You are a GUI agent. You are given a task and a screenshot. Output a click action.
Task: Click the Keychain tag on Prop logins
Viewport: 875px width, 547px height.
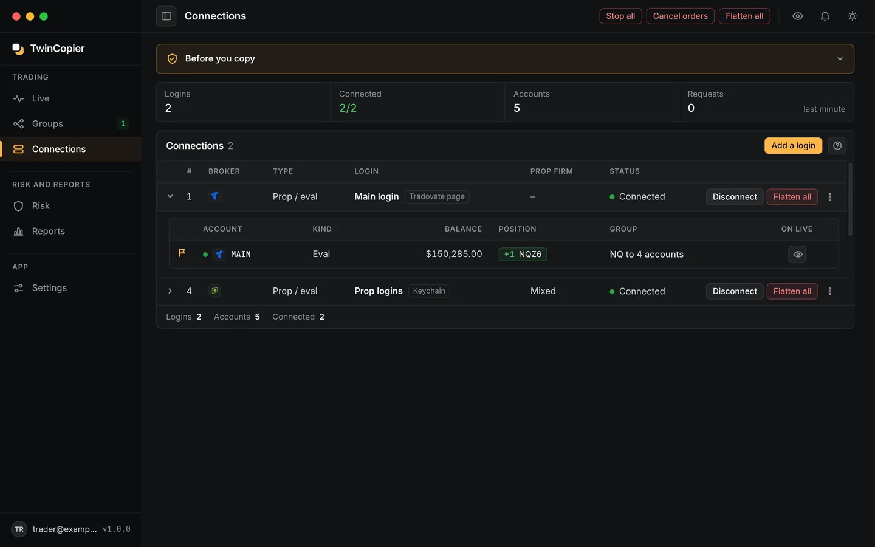pos(429,291)
